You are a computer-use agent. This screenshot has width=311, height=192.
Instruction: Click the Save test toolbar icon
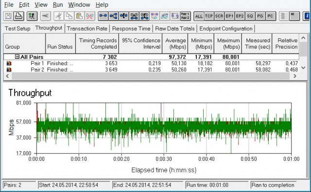[x=8, y=16]
